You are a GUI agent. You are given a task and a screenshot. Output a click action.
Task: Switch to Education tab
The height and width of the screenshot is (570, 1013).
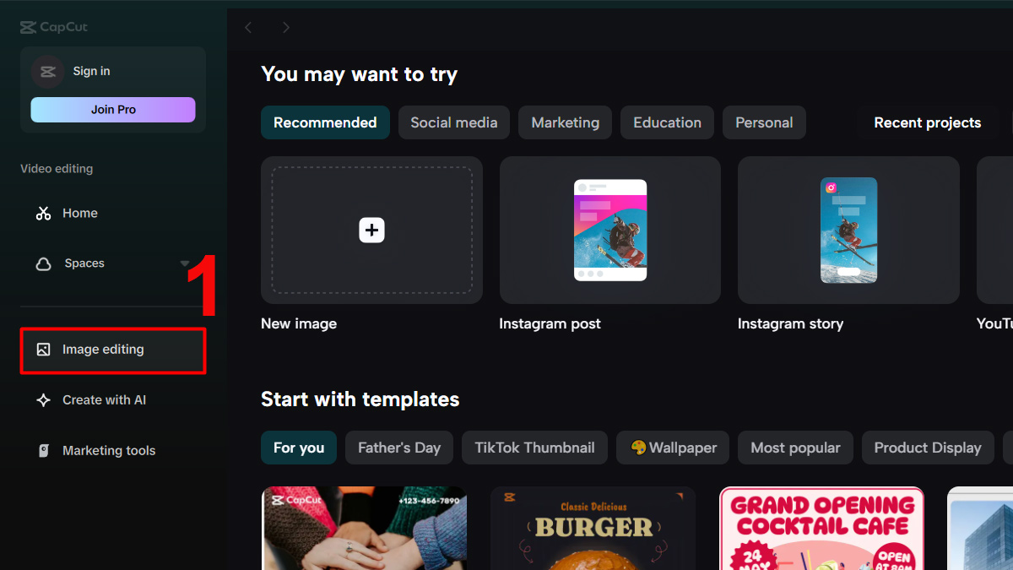click(x=667, y=122)
